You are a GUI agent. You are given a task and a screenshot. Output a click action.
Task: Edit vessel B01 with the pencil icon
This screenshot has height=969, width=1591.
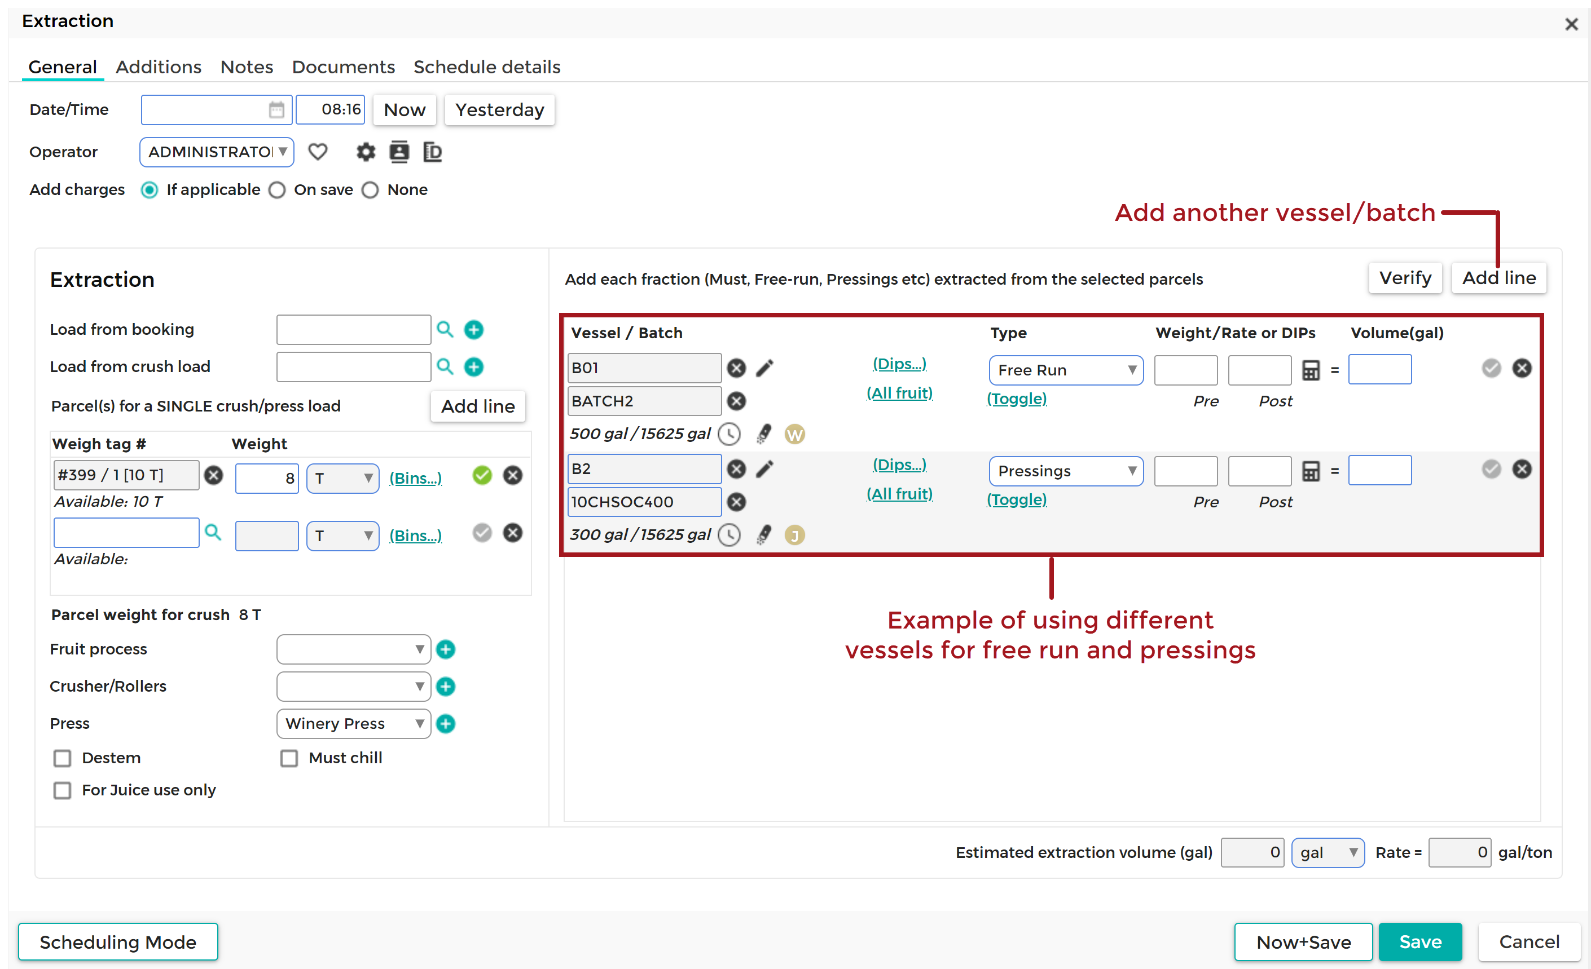pos(764,368)
